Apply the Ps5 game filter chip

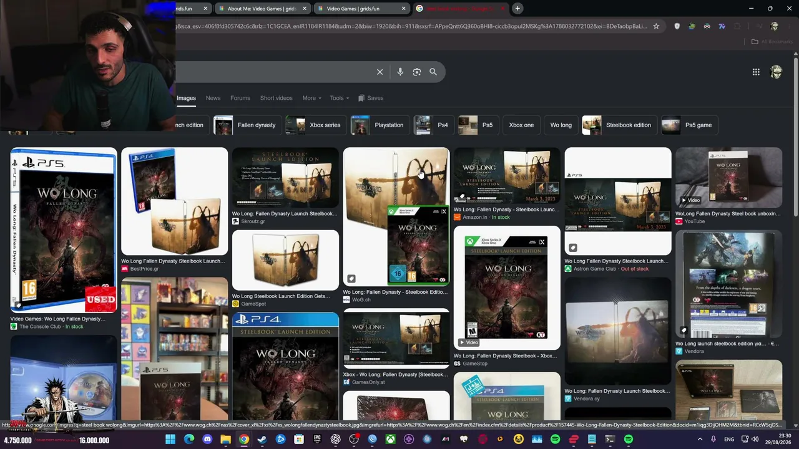689,125
